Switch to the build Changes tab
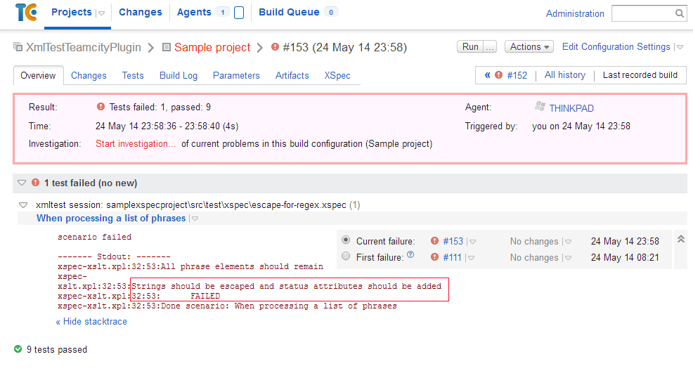 [89, 75]
